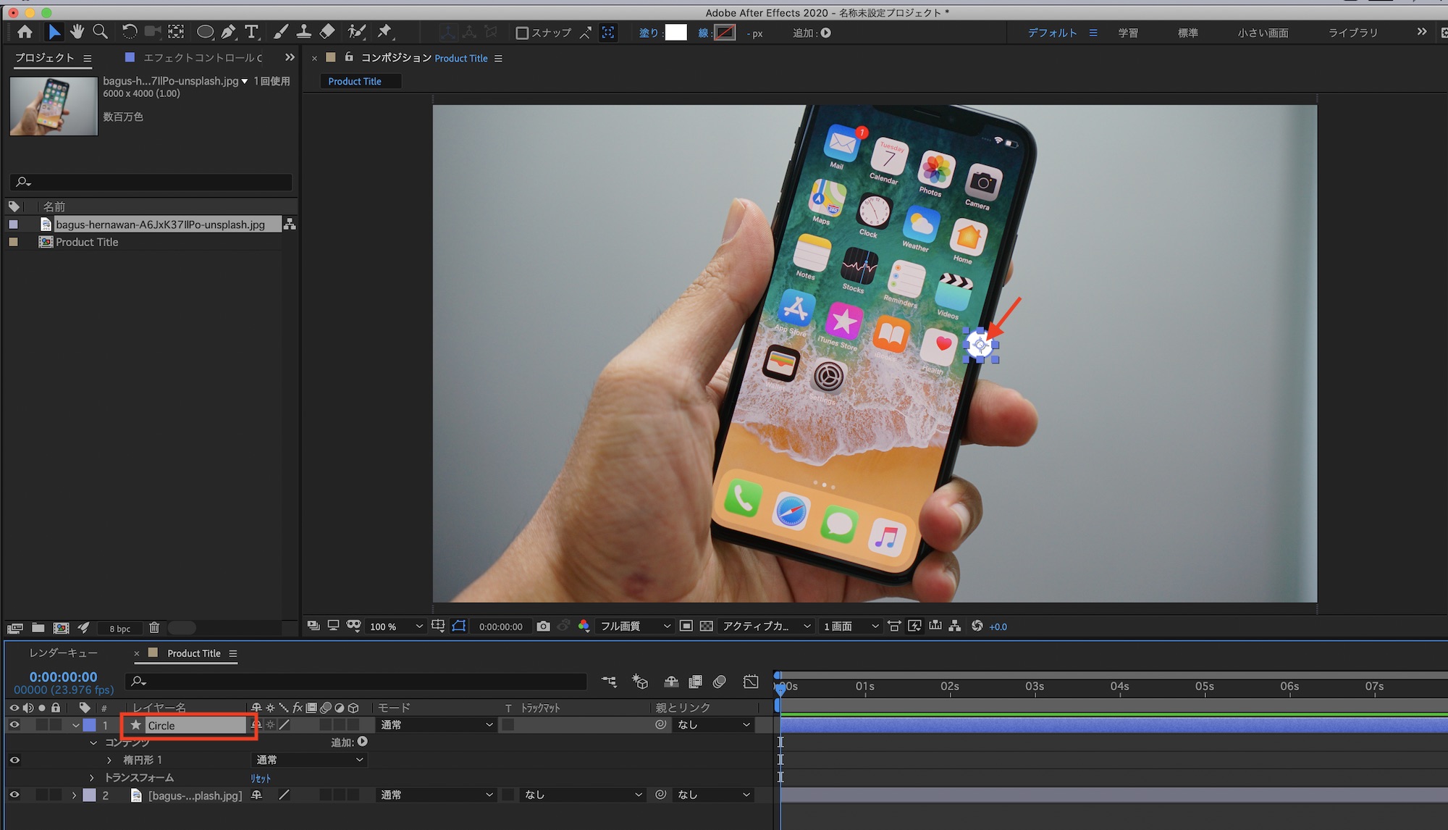The height and width of the screenshot is (830, 1448).
Task: Click the 追加 button in contents row
Action: (x=362, y=742)
